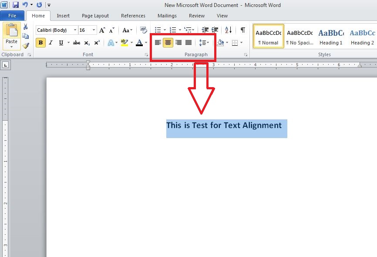
Task: Select the Format Painter icon
Action: pos(25,45)
